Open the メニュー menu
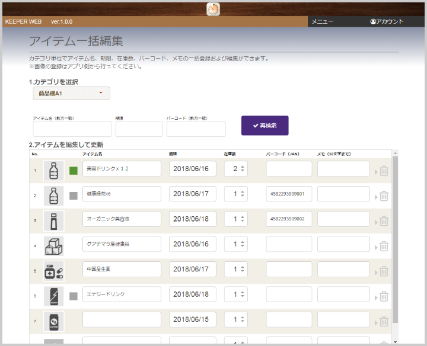Image resolution: width=427 pixels, height=346 pixels. click(323, 21)
